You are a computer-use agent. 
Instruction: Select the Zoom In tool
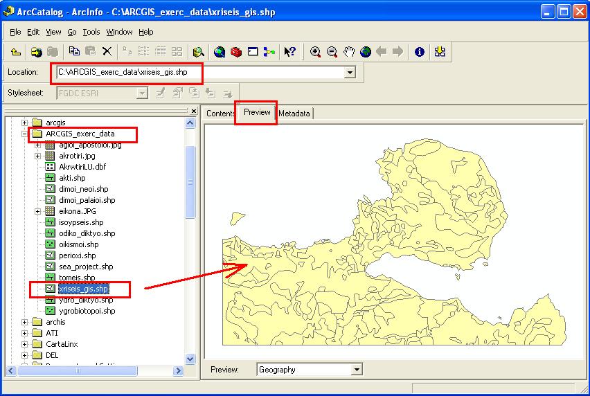tap(315, 51)
